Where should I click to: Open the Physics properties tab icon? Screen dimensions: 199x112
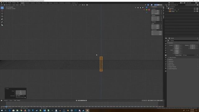click(166, 62)
